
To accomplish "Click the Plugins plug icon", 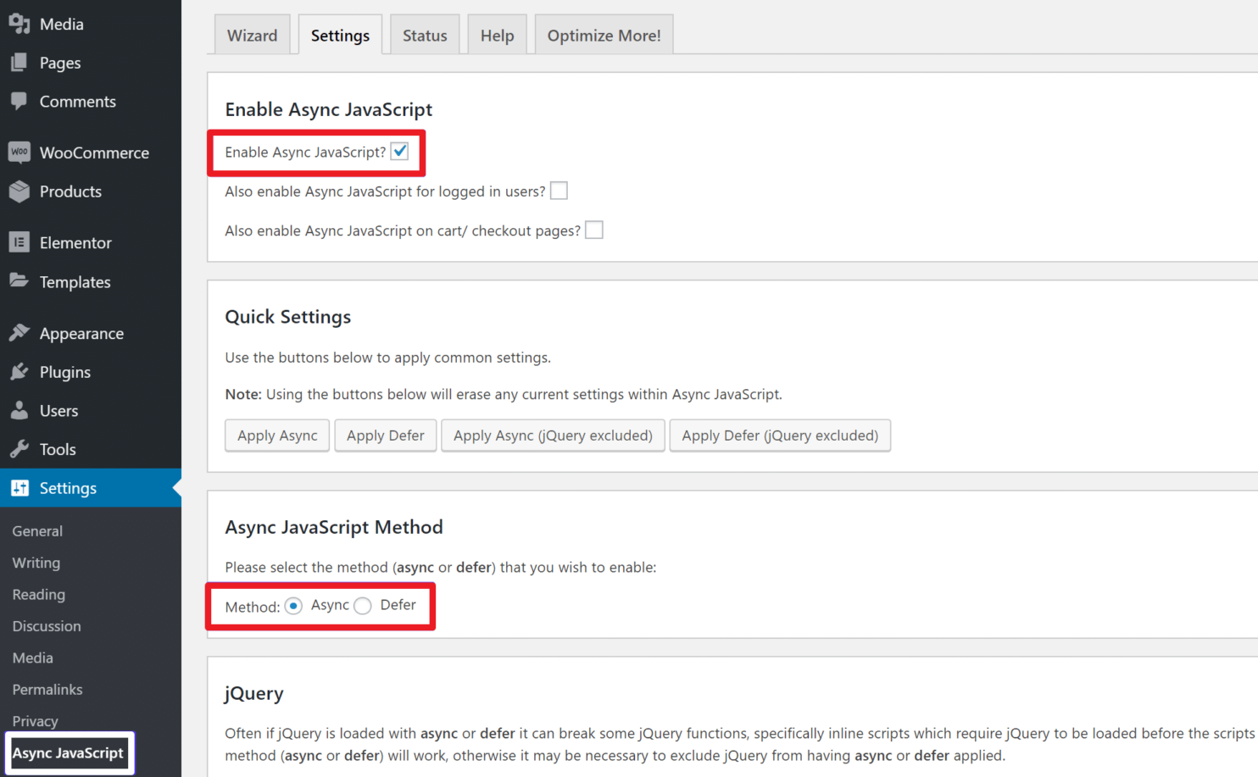I will [x=19, y=372].
